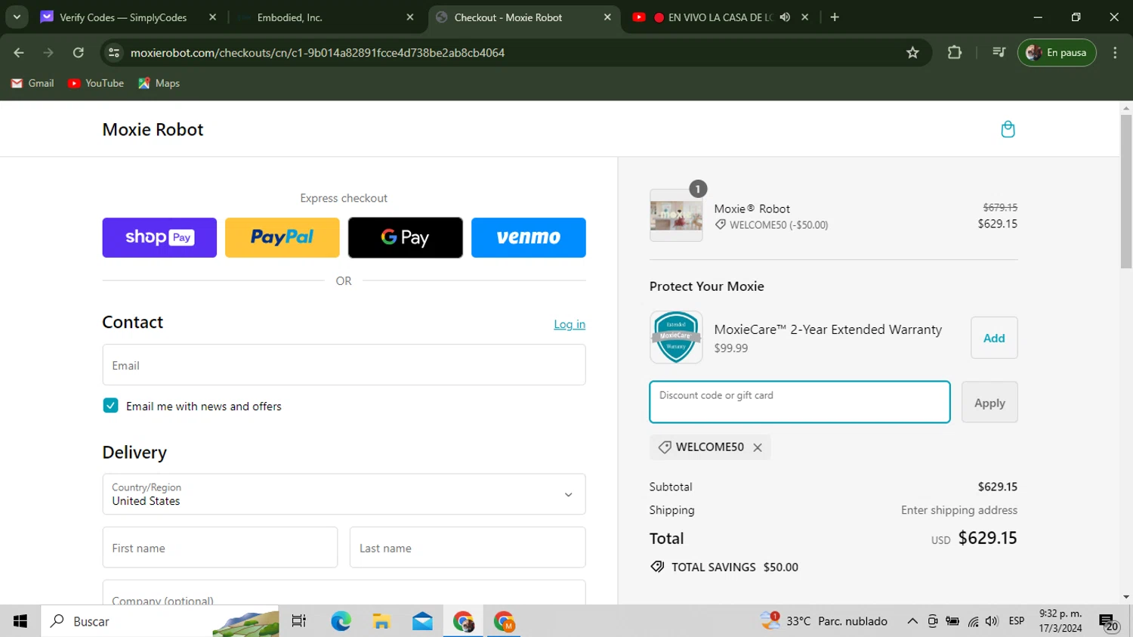
Task: Click the Log in link
Action: point(570,324)
